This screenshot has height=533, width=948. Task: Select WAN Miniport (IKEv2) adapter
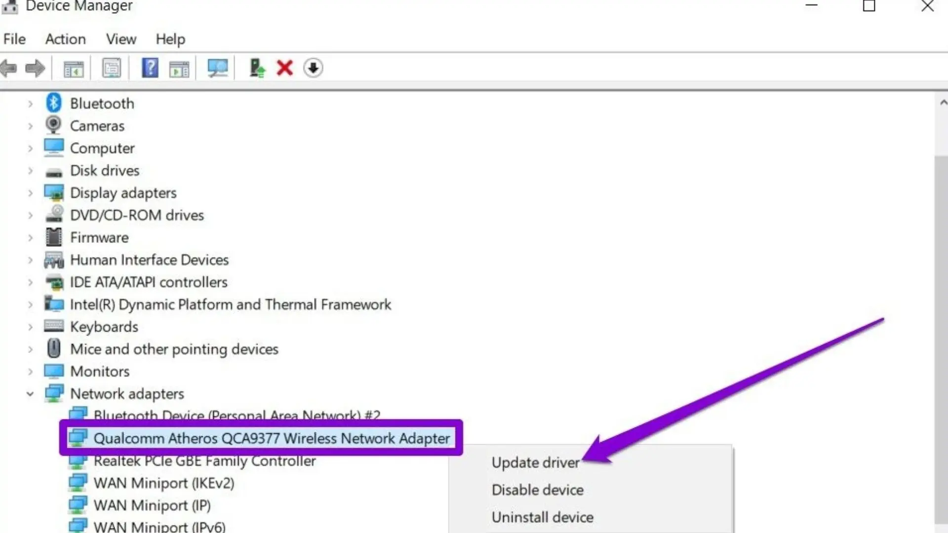[163, 483]
